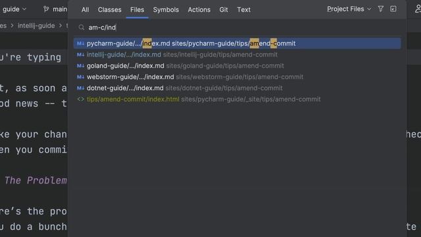Select the pycharm-guide index.md result
The width and height of the screenshot is (421, 237).
pyautogui.click(x=237, y=43)
